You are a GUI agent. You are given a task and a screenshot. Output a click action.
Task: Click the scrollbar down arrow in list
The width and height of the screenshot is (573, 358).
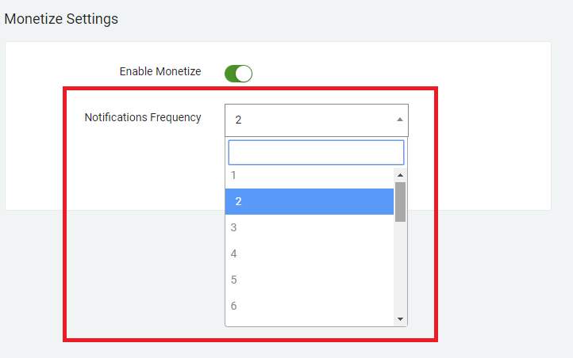click(x=400, y=319)
